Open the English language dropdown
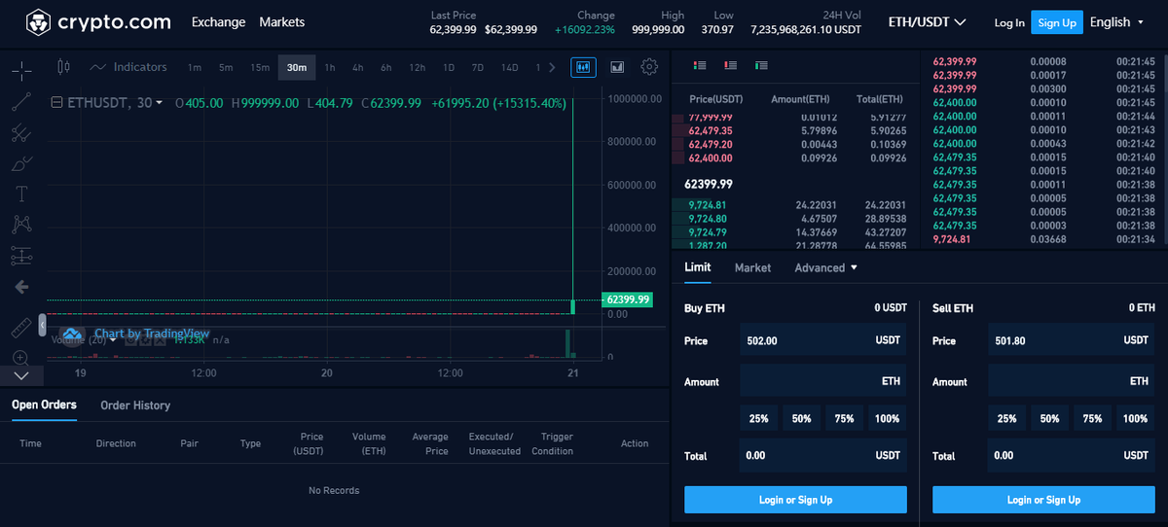1168x527 pixels. [x=1116, y=22]
